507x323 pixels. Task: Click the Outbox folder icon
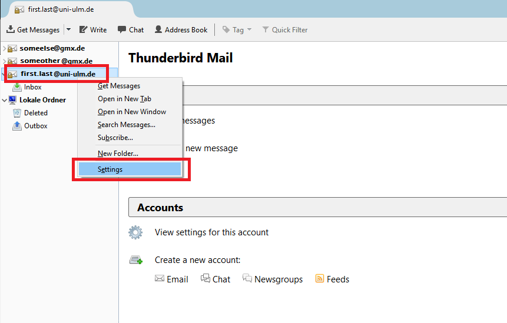pyautogui.click(x=17, y=126)
